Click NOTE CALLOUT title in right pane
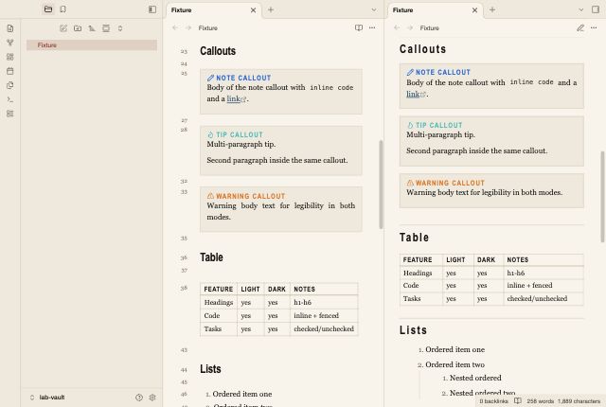 [443, 72]
